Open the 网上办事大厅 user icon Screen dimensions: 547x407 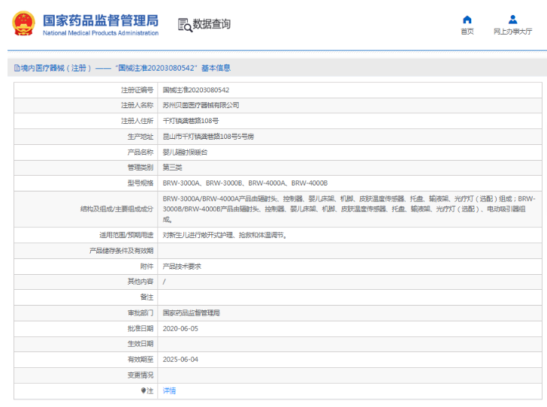pyautogui.click(x=512, y=20)
